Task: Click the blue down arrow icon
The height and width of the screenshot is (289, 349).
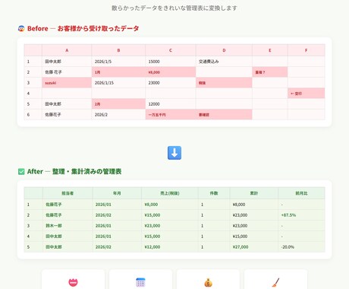Action: [174, 153]
